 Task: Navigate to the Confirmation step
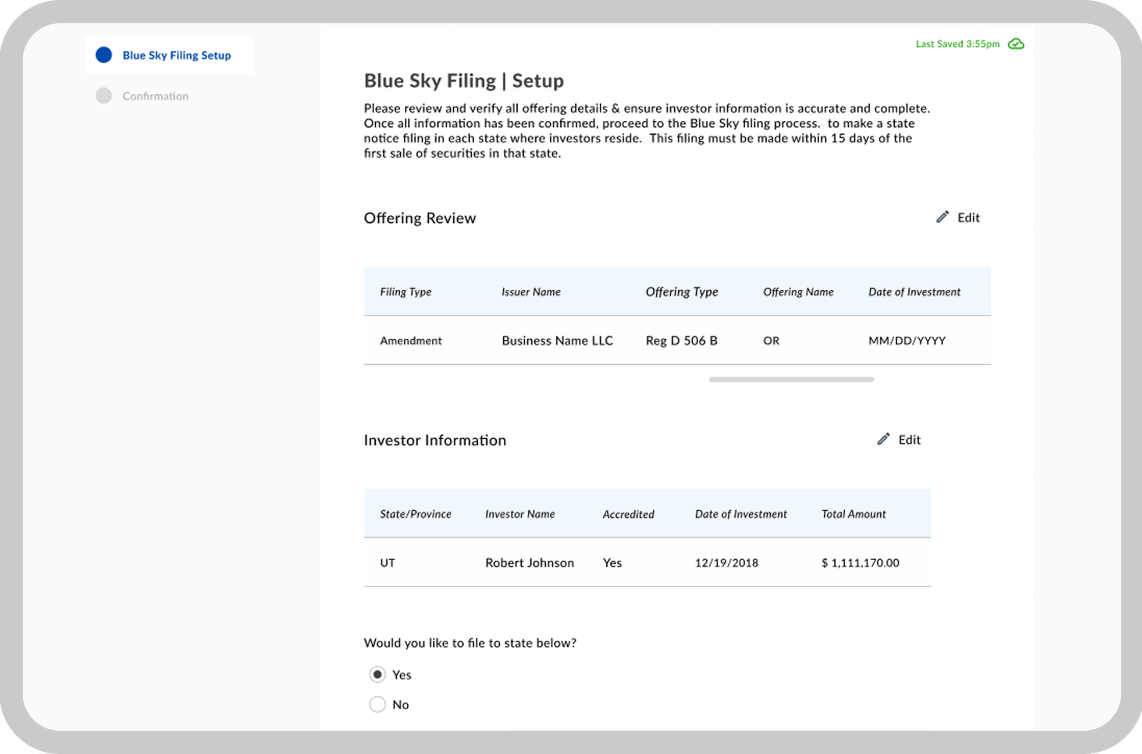pos(155,95)
